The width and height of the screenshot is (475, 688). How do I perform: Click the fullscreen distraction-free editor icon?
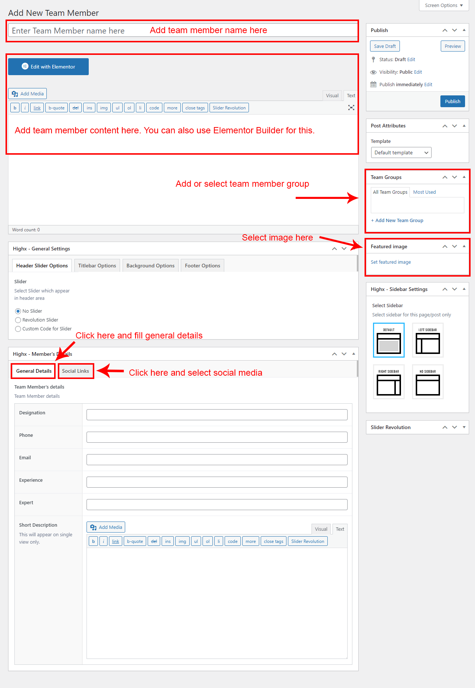click(351, 108)
